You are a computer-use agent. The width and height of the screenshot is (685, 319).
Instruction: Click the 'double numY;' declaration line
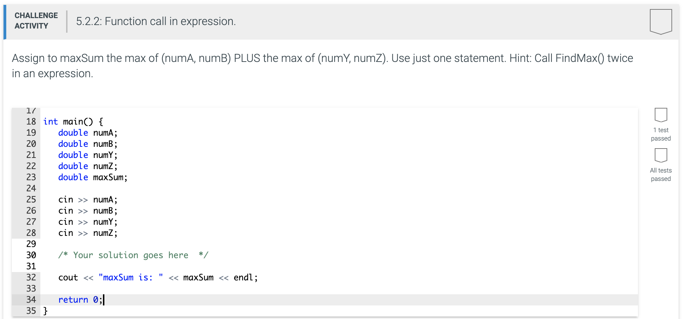[88, 155]
